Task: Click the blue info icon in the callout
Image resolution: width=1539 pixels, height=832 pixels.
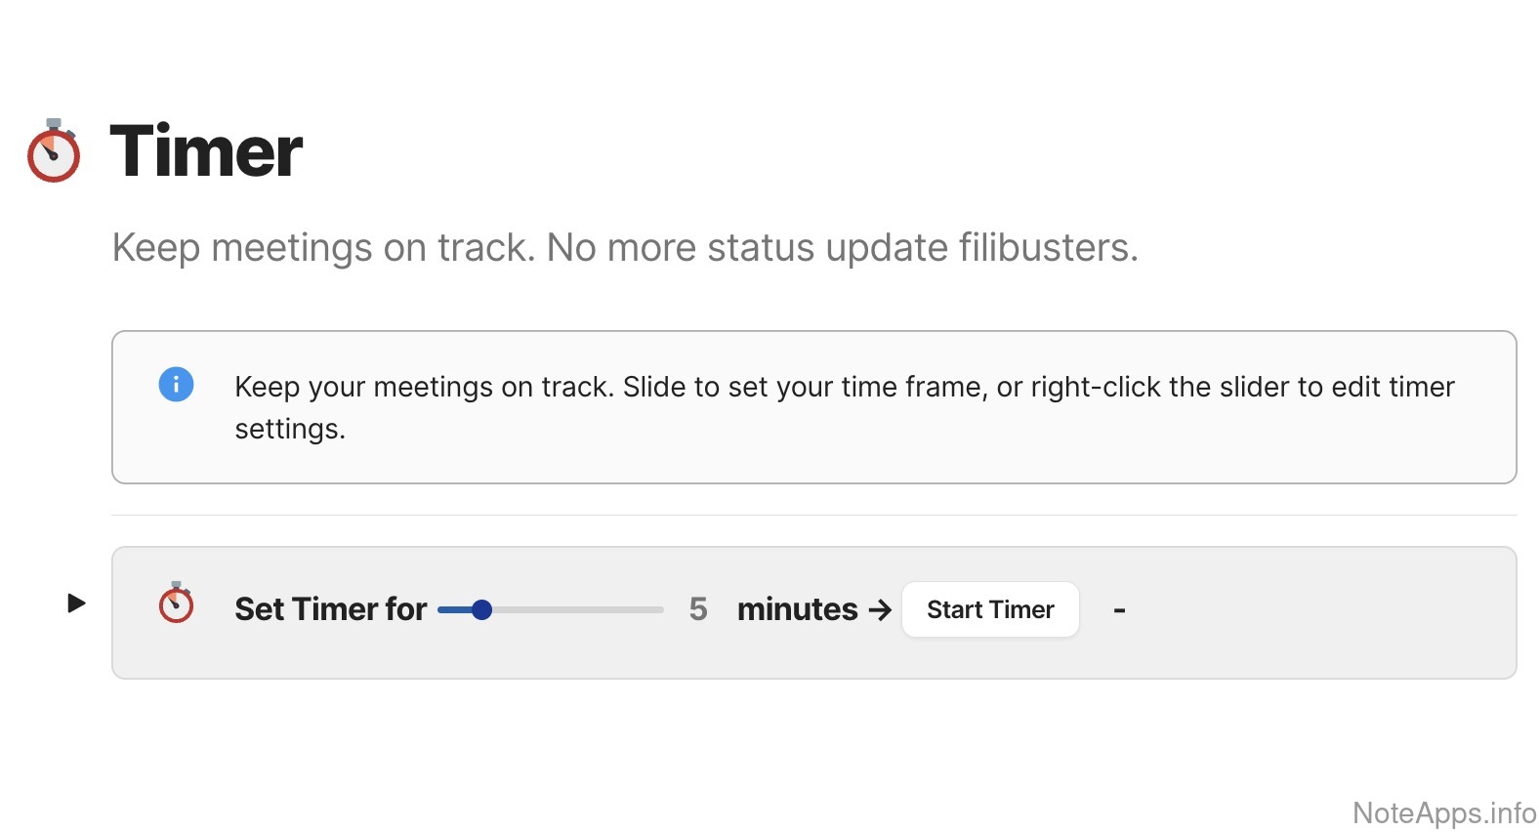Action: point(176,384)
